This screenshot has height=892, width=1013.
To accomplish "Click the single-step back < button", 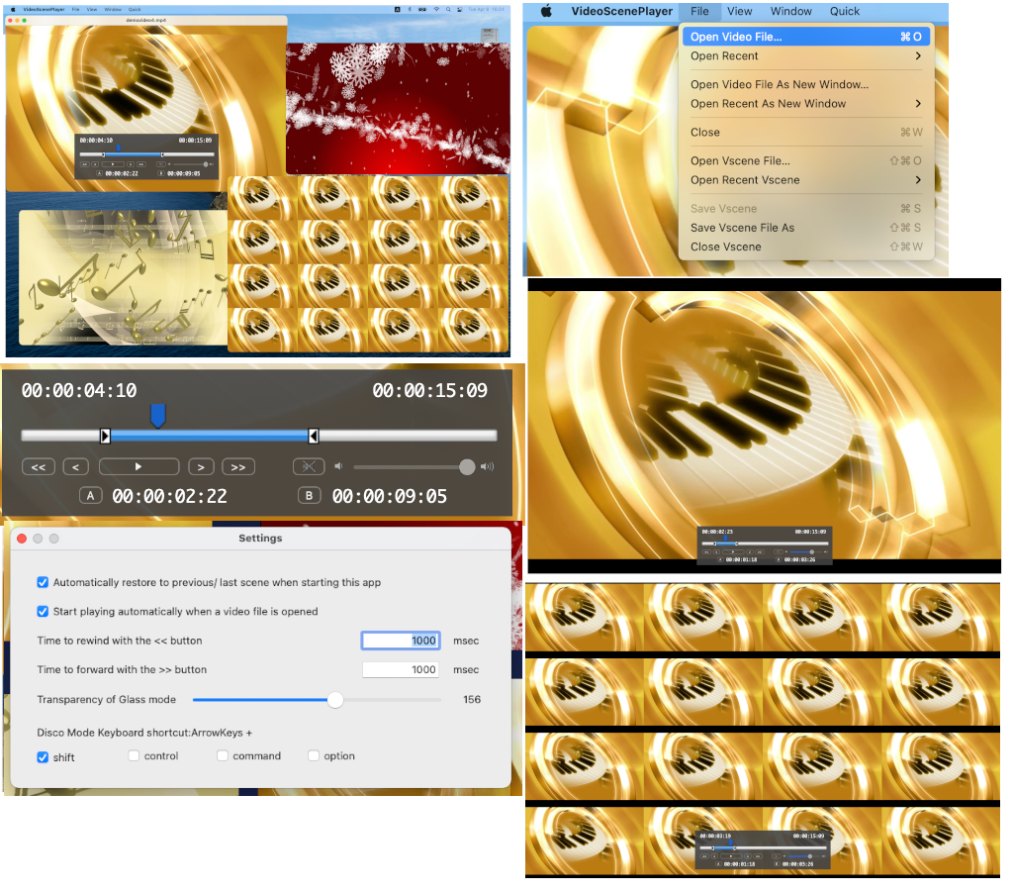I will pos(76,466).
